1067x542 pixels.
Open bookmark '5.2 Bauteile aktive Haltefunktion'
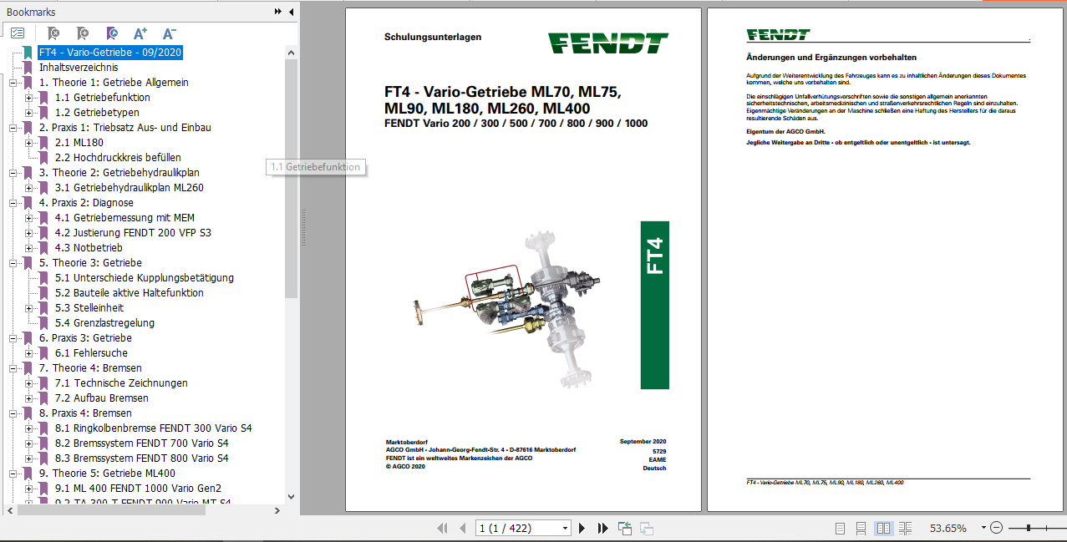coord(130,293)
